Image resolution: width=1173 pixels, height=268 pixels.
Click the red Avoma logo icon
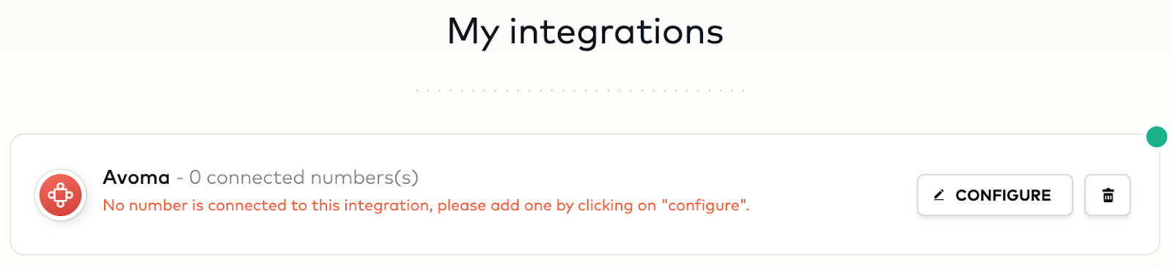(x=61, y=196)
